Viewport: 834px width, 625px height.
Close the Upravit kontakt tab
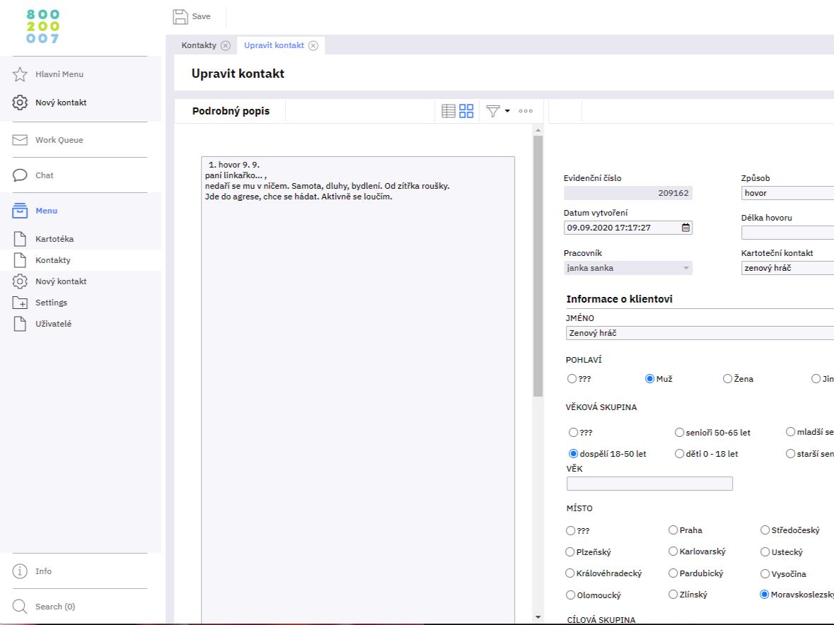pyautogui.click(x=313, y=45)
